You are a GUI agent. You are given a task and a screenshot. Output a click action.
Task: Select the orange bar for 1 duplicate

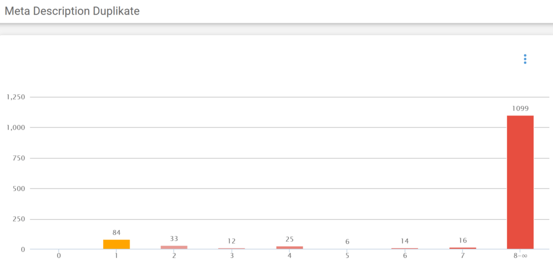(117, 244)
